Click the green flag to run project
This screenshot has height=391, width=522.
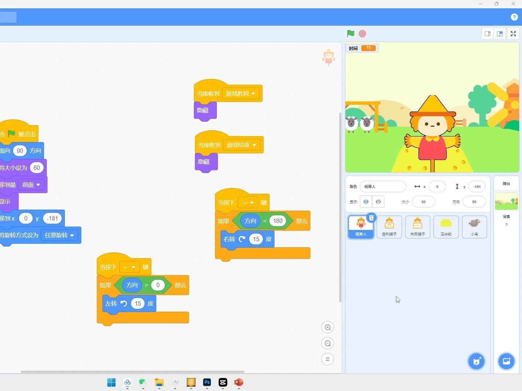coord(350,34)
